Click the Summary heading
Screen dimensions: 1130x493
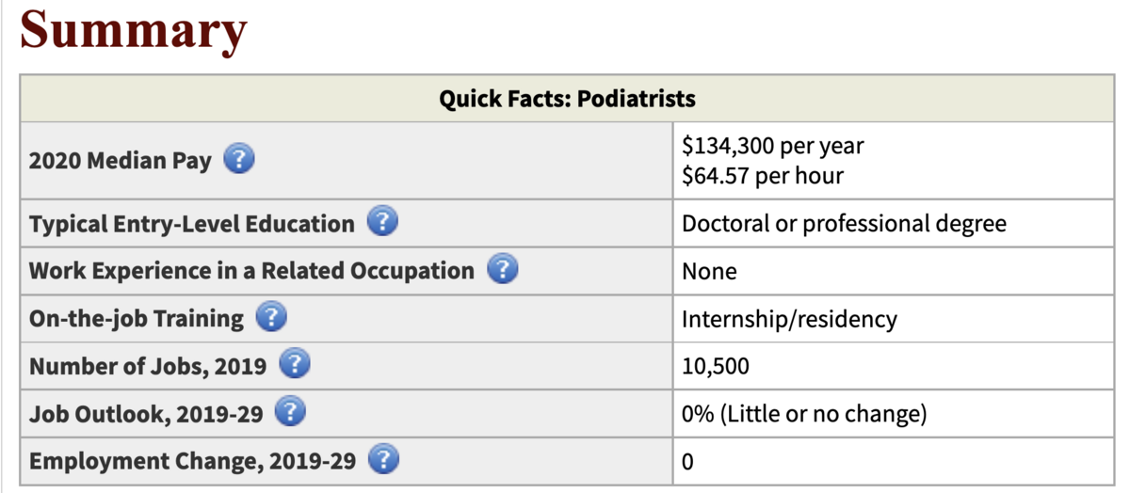pos(134,30)
